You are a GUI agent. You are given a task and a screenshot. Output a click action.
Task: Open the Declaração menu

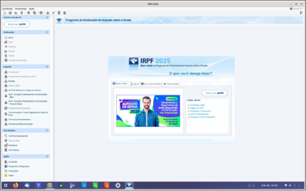pyautogui.click(x=8, y=9)
